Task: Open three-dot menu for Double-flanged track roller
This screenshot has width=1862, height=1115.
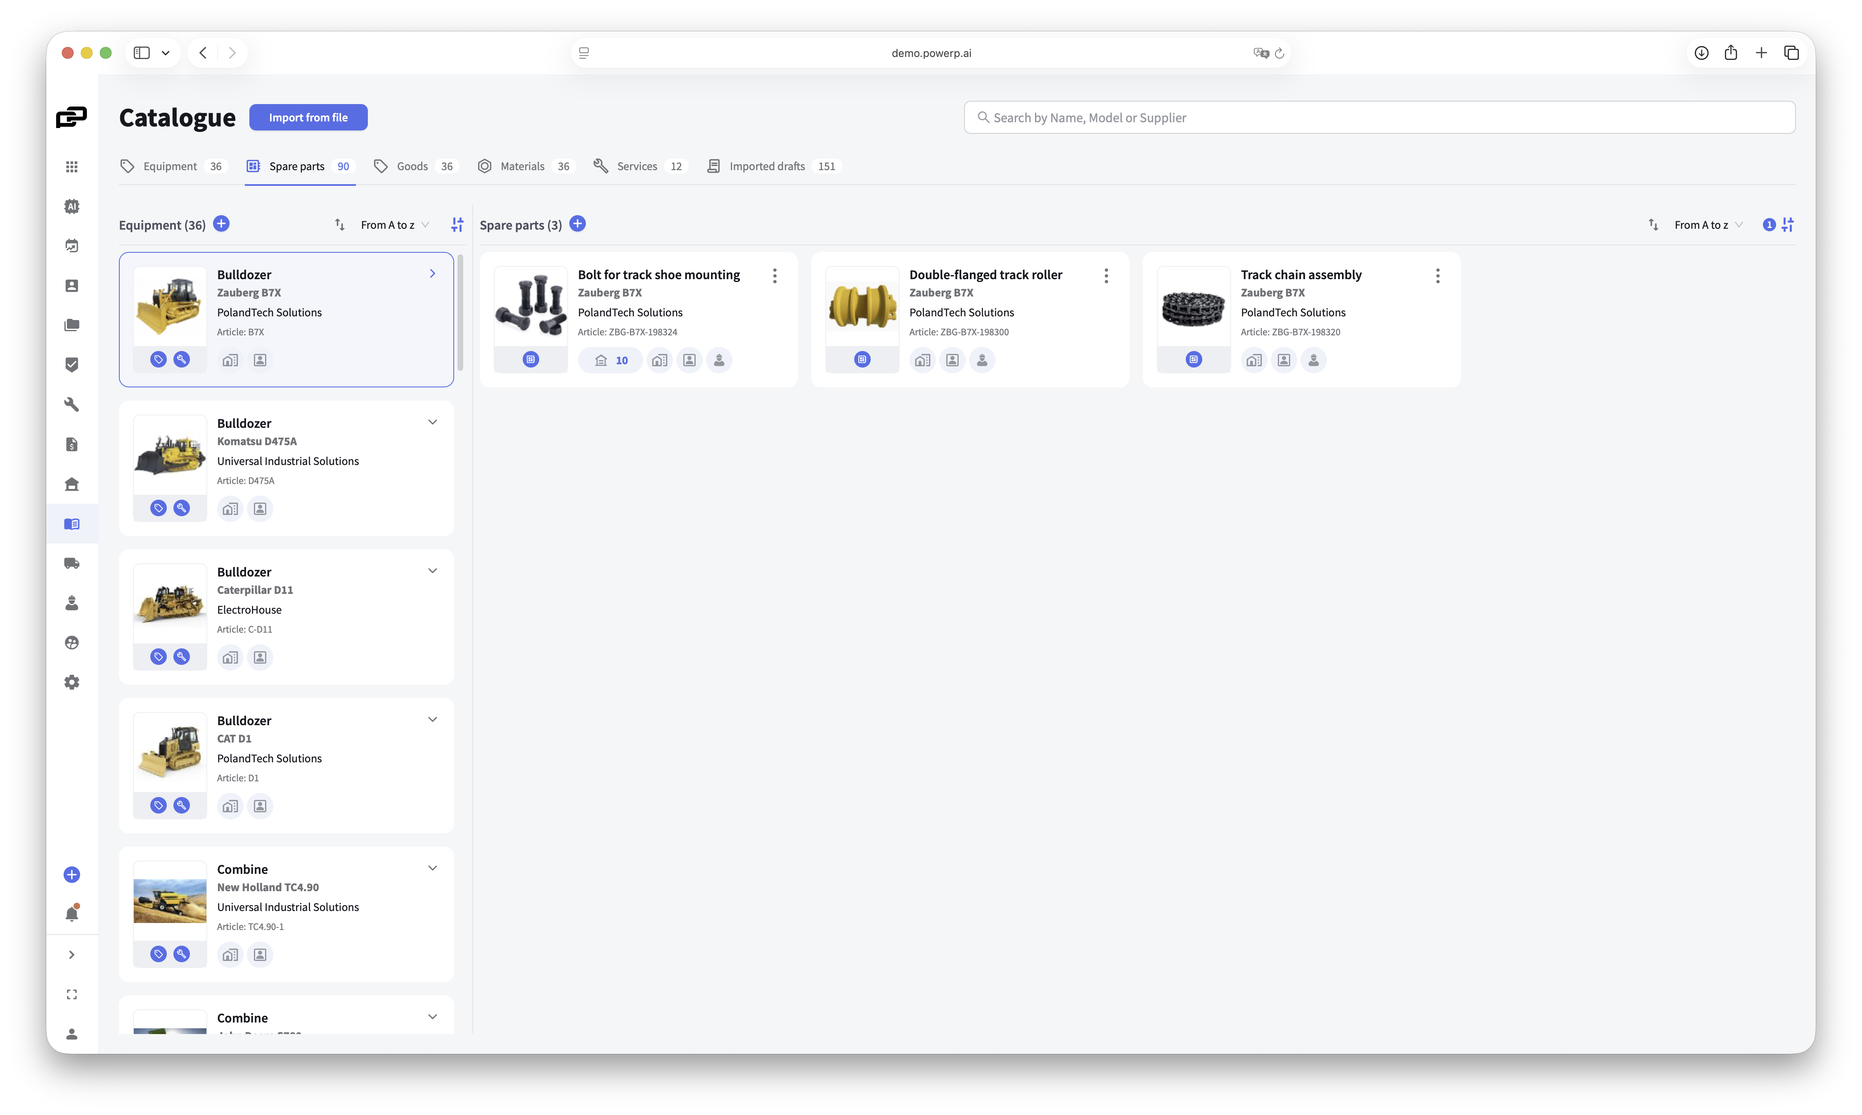Action: [1106, 276]
